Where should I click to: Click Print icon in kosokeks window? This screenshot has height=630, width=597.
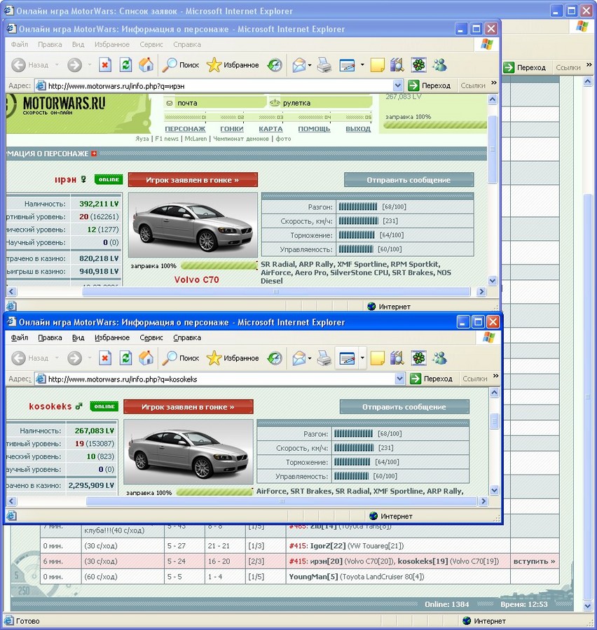pos(324,358)
